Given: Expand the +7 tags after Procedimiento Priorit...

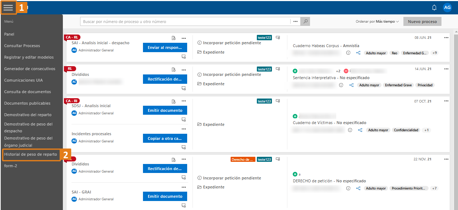Looking at the screenshot, I should point(434,188).
